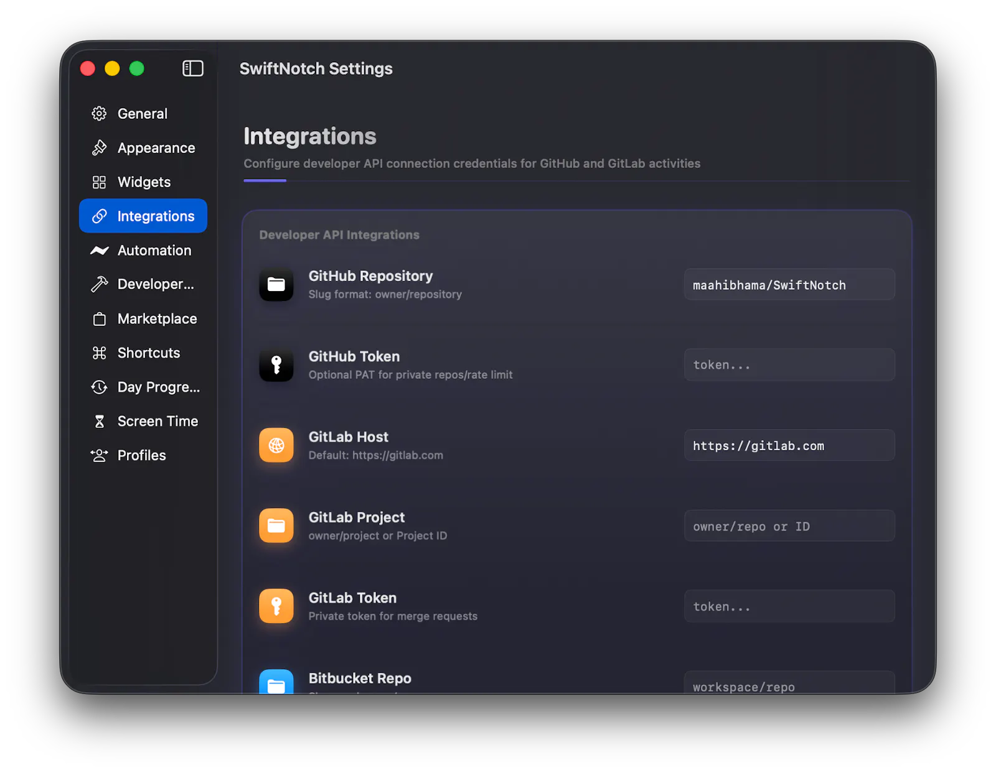Click the GitLab Token input field
996x773 pixels.
789,606
